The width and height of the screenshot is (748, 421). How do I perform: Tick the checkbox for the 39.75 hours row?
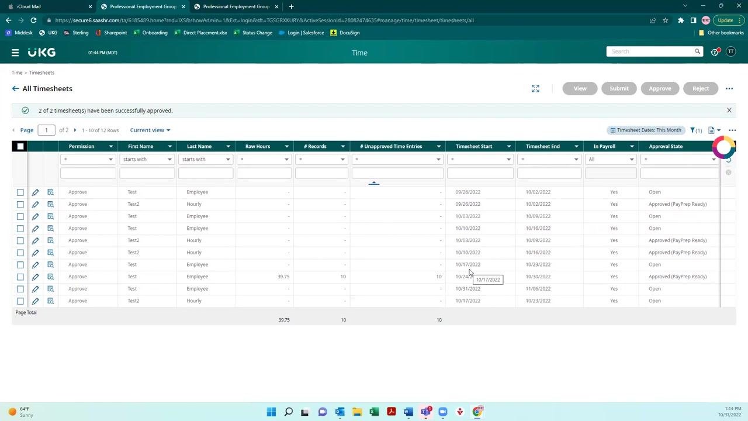pyautogui.click(x=20, y=277)
